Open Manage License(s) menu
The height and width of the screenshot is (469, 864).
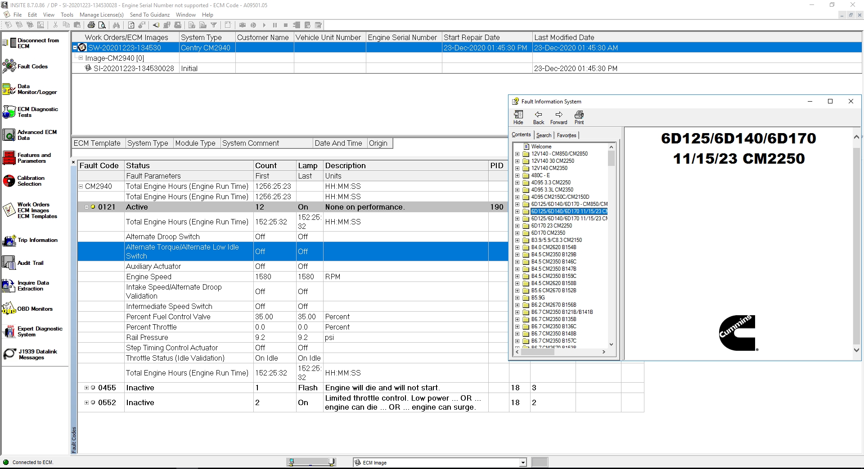click(x=102, y=15)
